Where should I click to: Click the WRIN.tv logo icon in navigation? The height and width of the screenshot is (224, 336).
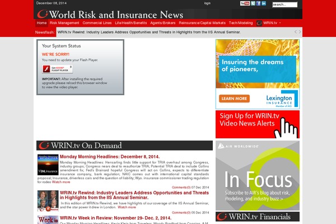259,23
